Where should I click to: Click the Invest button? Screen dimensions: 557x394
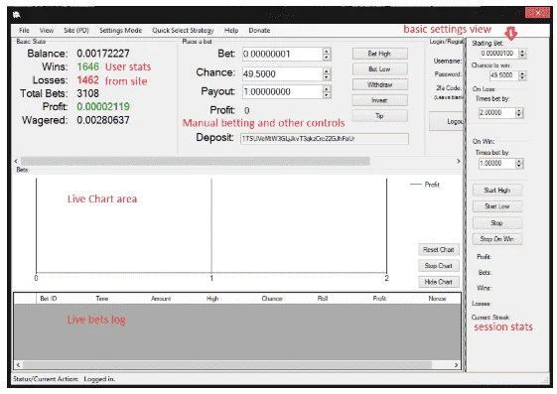379,100
